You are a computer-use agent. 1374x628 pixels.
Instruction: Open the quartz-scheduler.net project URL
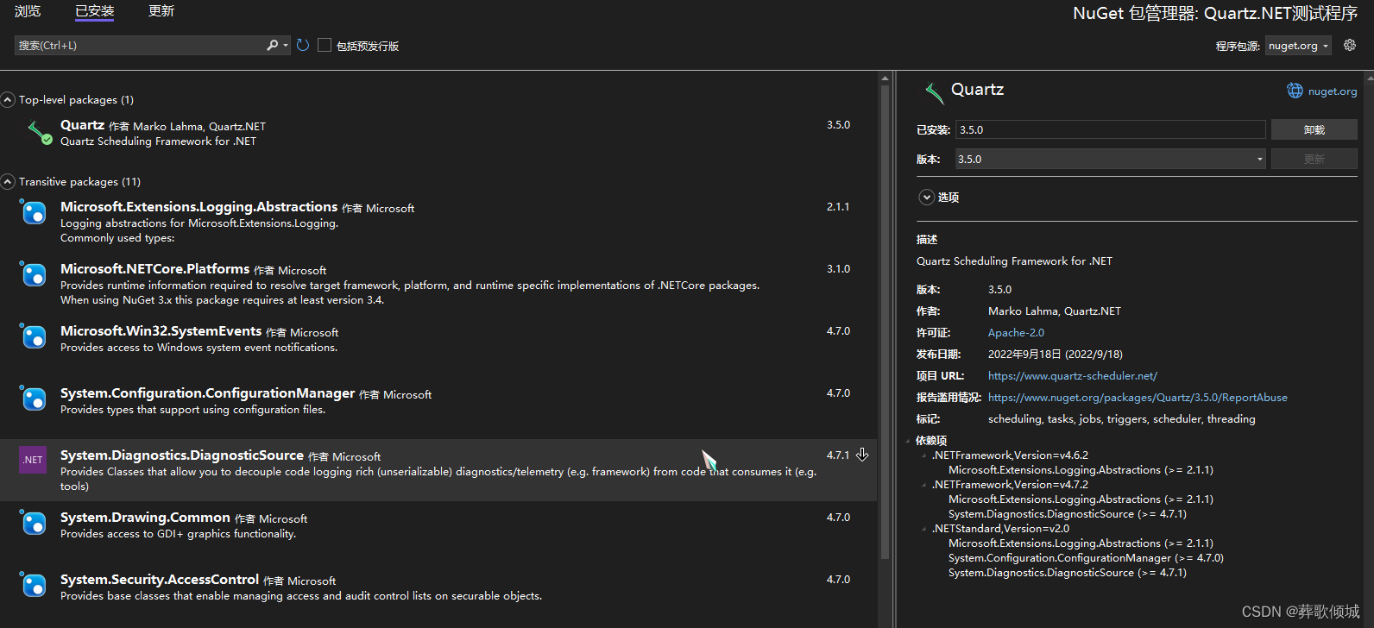click(x=1073, y=376)
